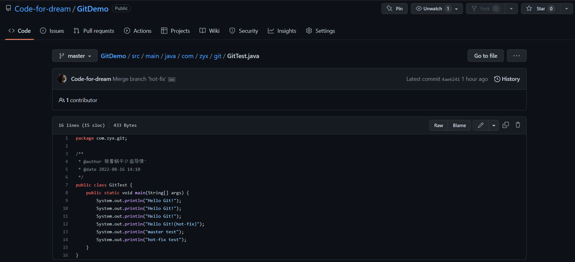This screenshot has width=575, height=262.
Task: Delete this file with trash icon
Action: pos(518,125)
